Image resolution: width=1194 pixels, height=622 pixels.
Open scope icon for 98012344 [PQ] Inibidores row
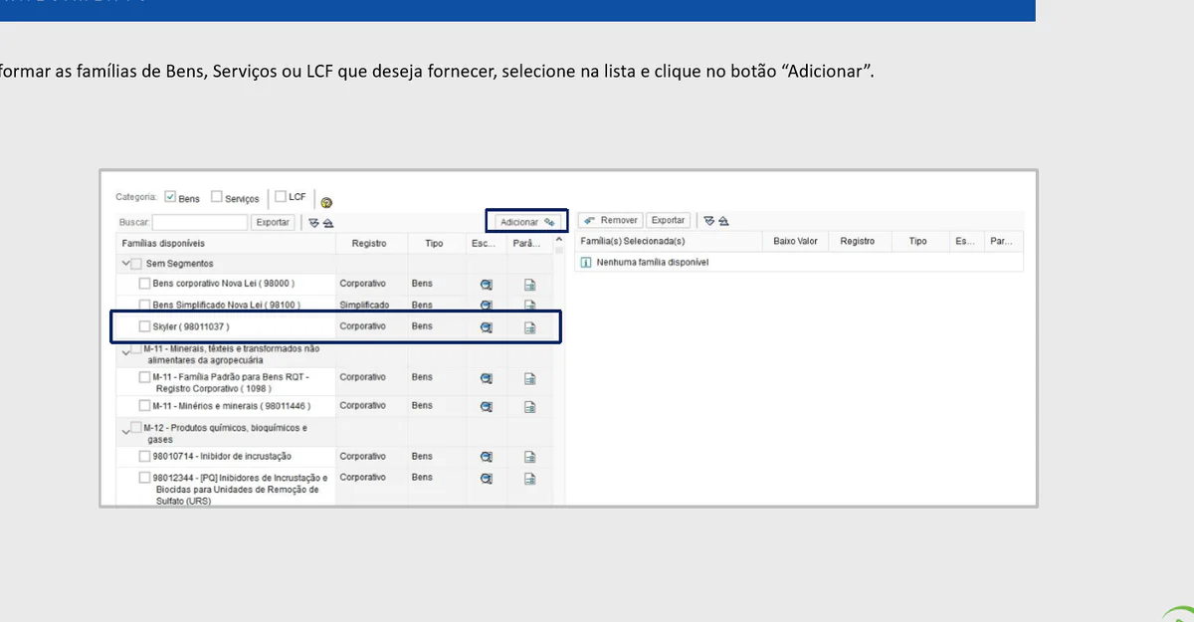[487, 478]
